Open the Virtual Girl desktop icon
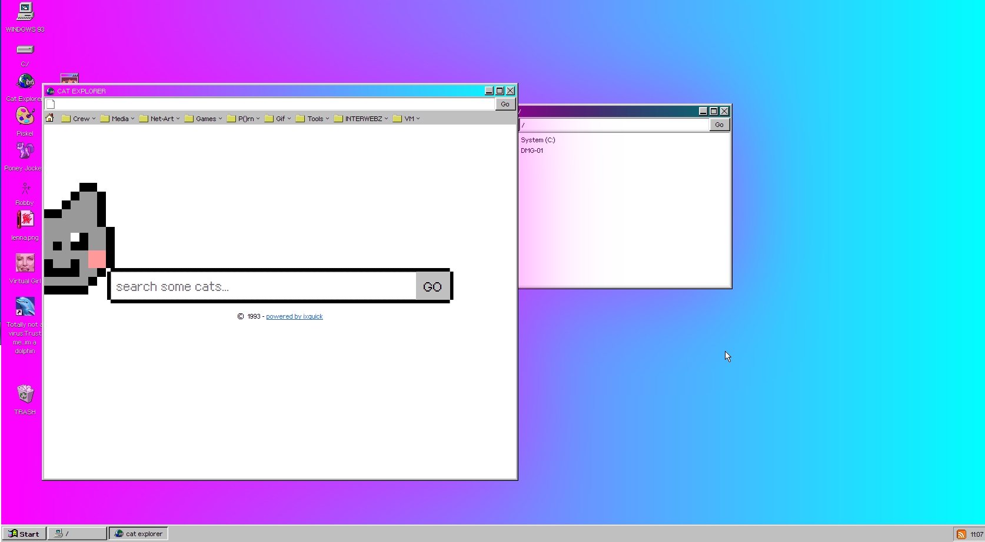 coord(24,263)
